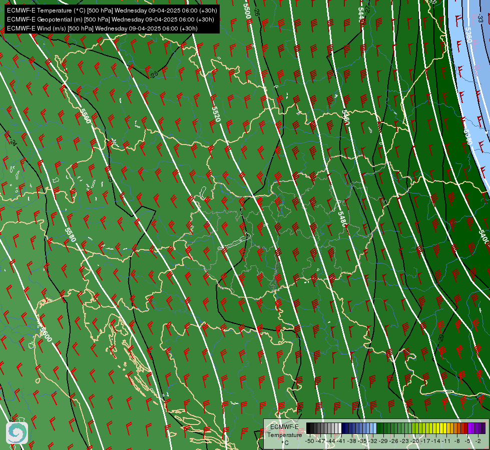Click the -23 value on the temperature scale
Viewport: 490px width, 450px height.
[x=404, y=441]
